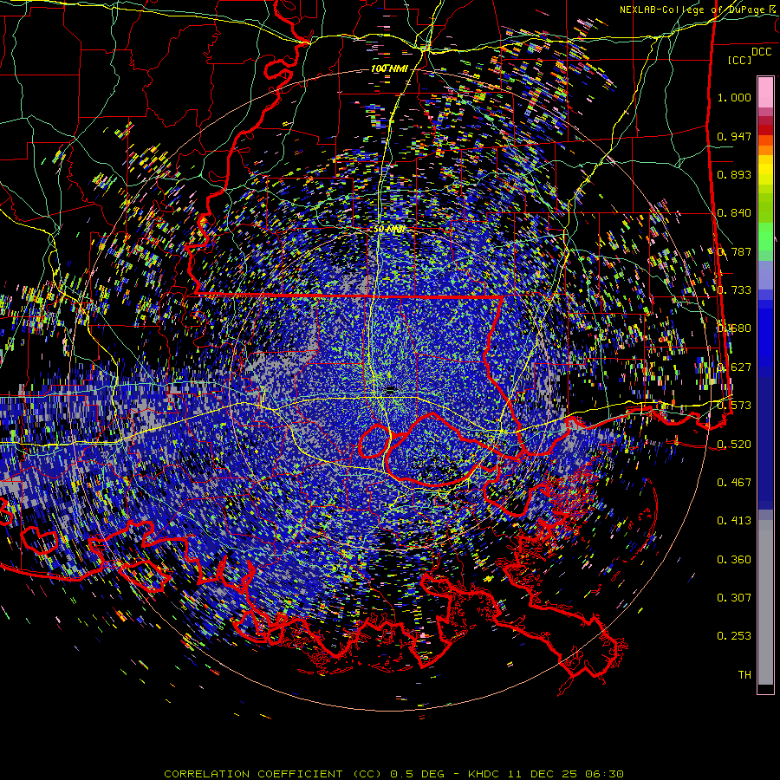Click the Correlation Coefficient caption at bottom
This screenshot has height=780, width=780.
pyautogui.click(x=393, y=774)
